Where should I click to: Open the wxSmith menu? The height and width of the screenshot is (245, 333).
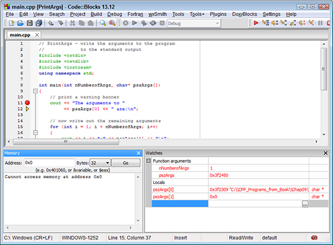[157, 14]
